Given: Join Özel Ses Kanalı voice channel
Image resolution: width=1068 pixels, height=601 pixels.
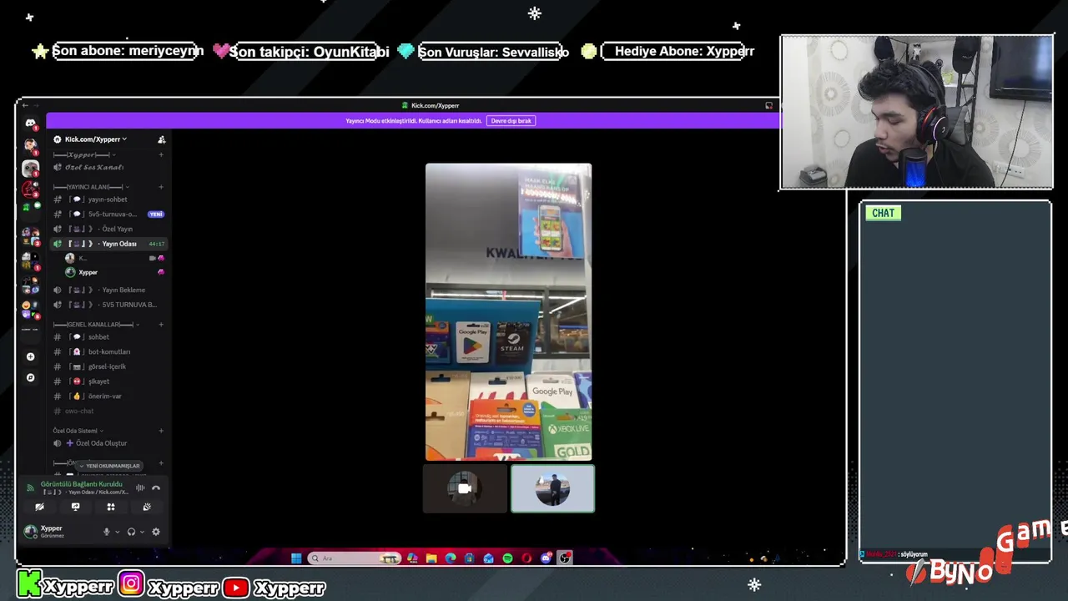Looking at the screenshot, I should [108, 168].
